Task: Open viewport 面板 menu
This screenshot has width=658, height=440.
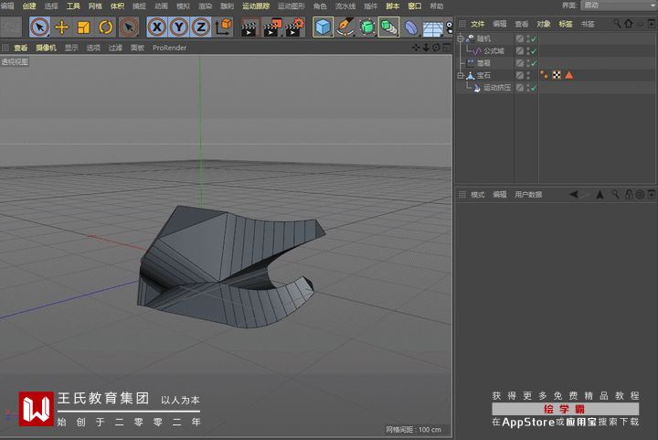Action: [137, 48]
